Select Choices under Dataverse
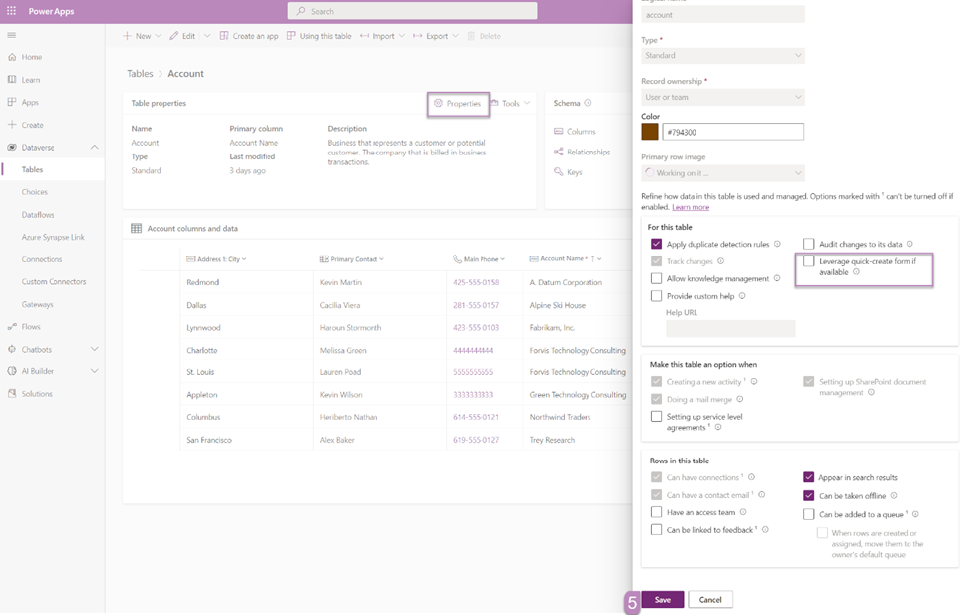This screenshot has height=615, width=964. pyautogui.click(x=35, y=192)
